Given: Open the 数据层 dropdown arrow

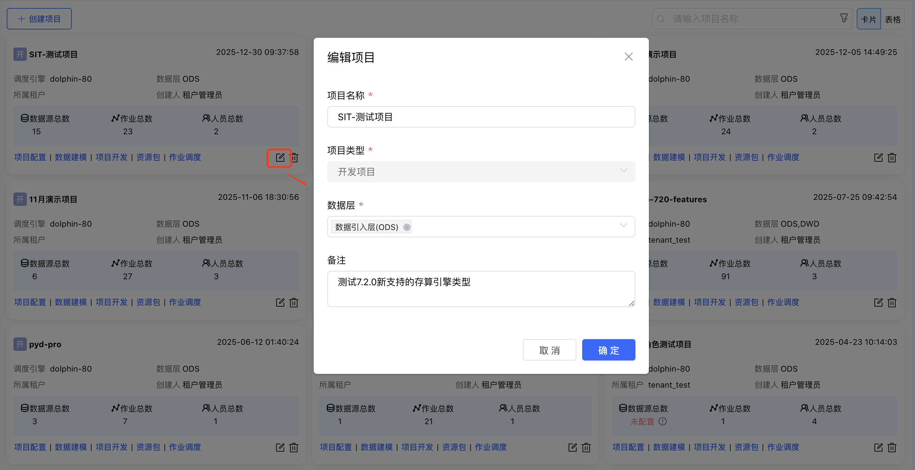Looking at the screenshot, I should [x=623, y=226].
